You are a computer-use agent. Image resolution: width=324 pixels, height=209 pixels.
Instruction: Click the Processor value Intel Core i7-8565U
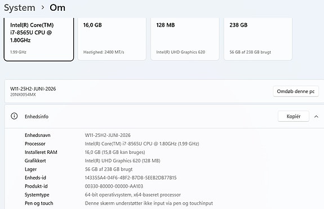click(x=142, y=144)
